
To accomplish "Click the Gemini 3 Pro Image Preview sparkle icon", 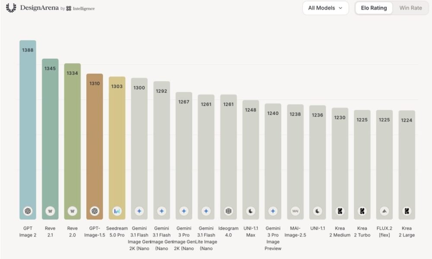I will click(273, 211).
